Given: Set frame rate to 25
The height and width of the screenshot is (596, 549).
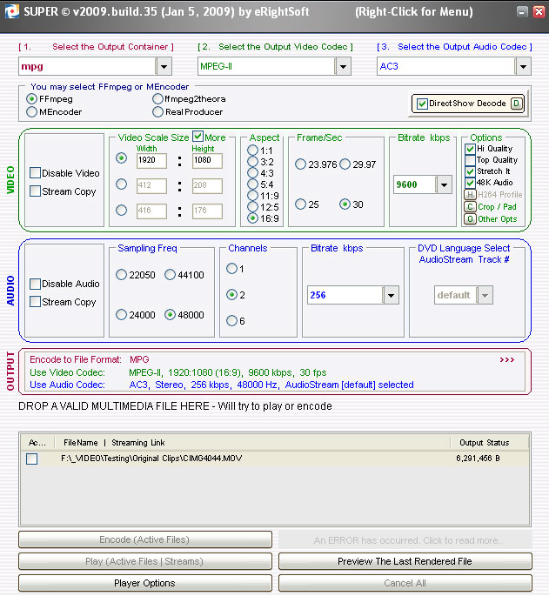Looking at the screenshot, I should (x=300, y=204).
